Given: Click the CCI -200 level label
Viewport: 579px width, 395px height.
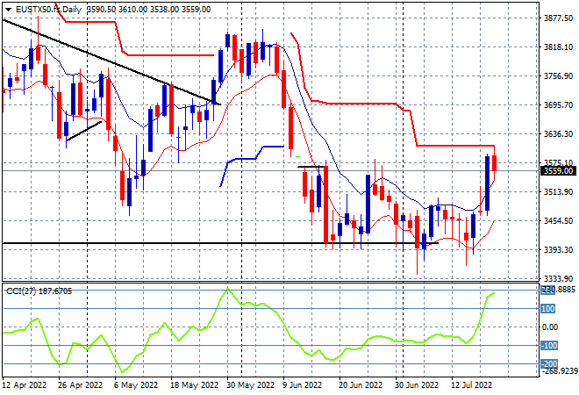Looking at the screenshot, I should 548,364.
